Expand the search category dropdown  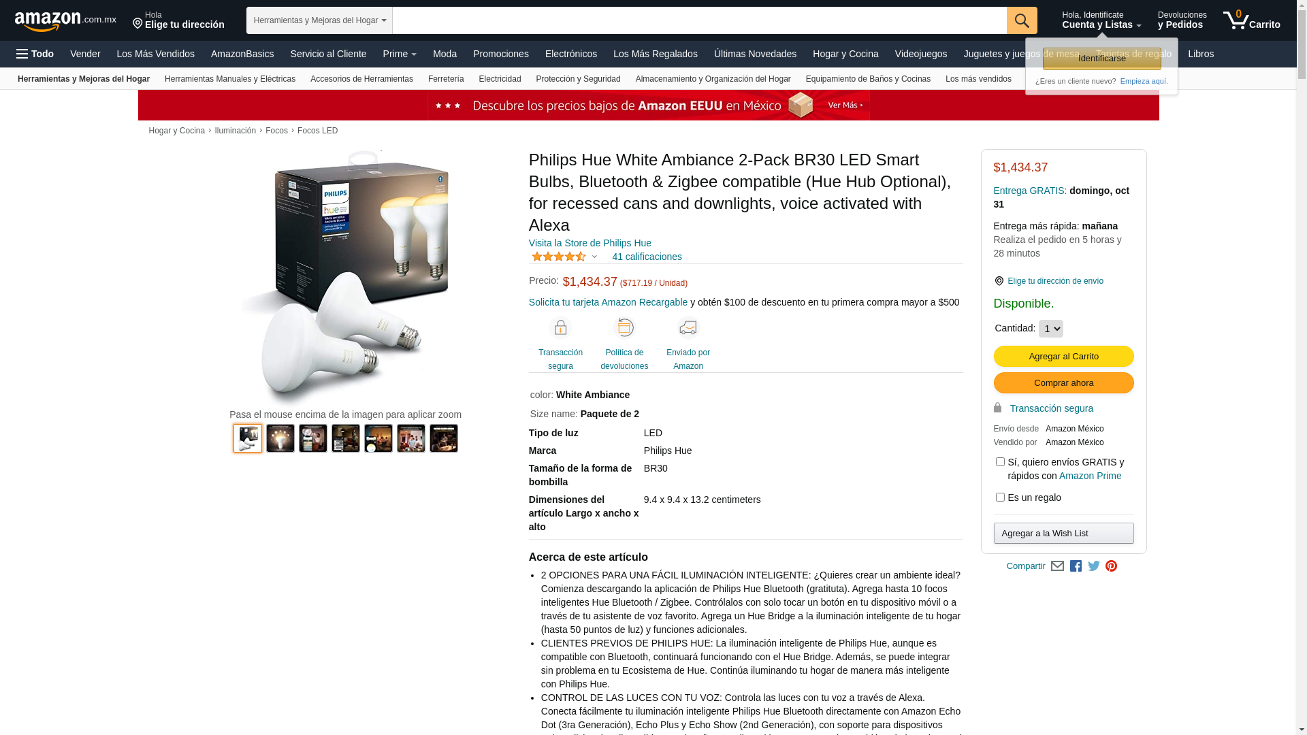319,20
